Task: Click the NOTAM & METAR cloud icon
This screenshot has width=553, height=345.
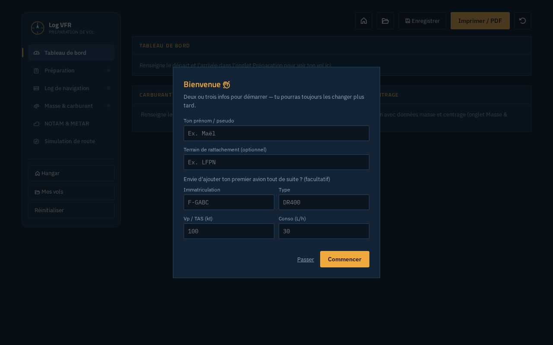Action: pos(36,123)
